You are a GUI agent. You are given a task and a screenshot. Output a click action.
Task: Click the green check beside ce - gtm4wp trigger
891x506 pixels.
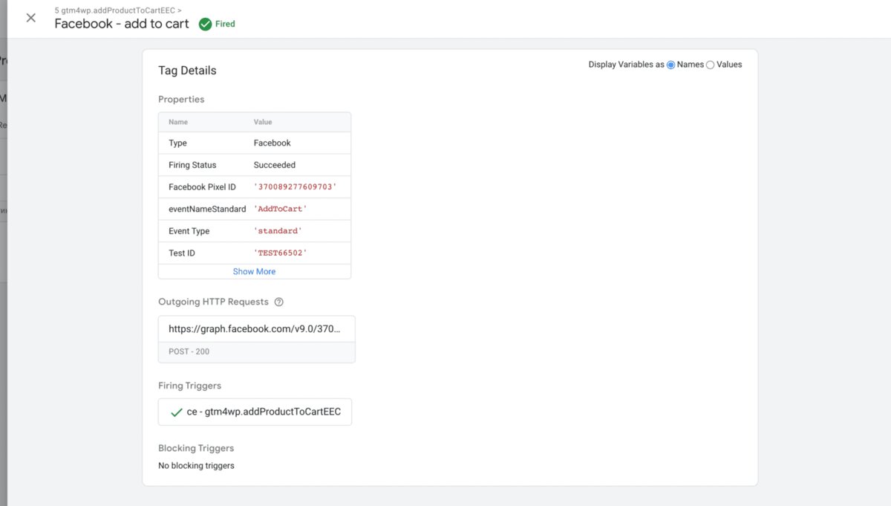click(176, 412)
